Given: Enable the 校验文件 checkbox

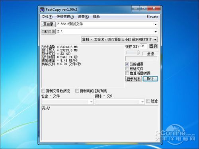Looking at the screenshot, I should click(127, 69).
